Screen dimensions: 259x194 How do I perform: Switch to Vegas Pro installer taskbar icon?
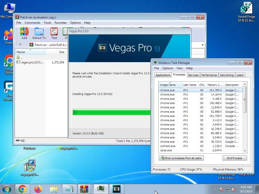pyautogui.click(x=116, y=189)
